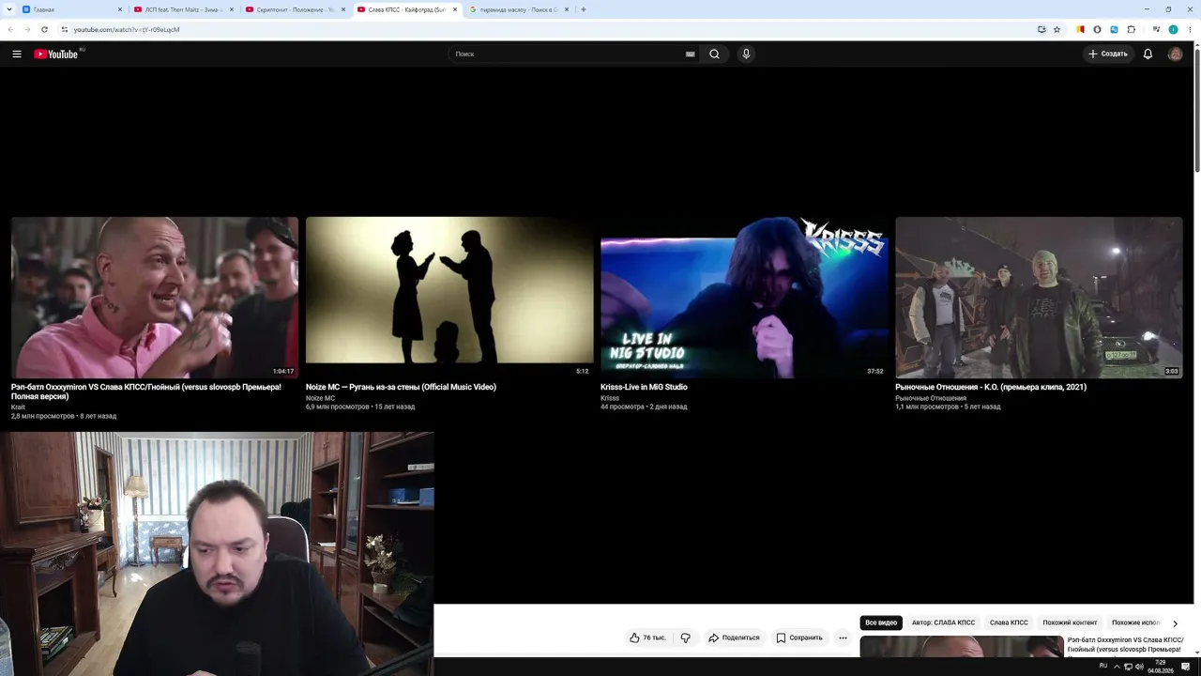Open Chrome three-dot menu

pyautogui.click(x=1190, y=29)
